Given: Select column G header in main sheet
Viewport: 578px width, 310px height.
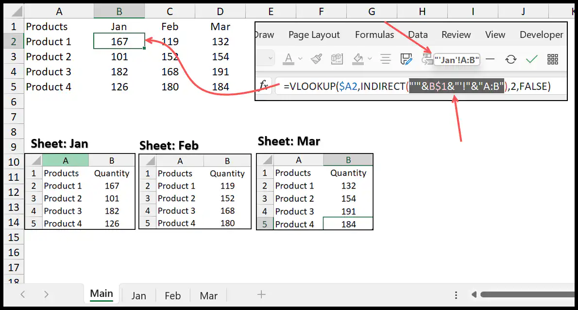Looking at the screenshot, I should [372, 12].
